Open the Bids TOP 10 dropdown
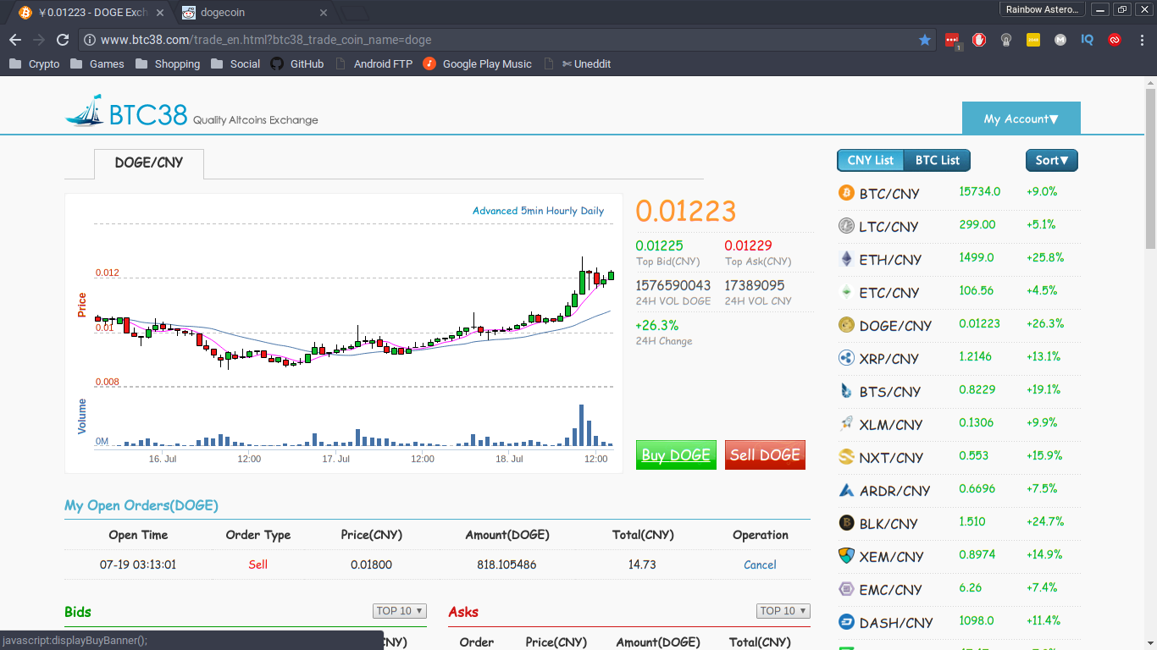Image resolution: width=1157 pixels, height=650 pixels. coord(400,611)
